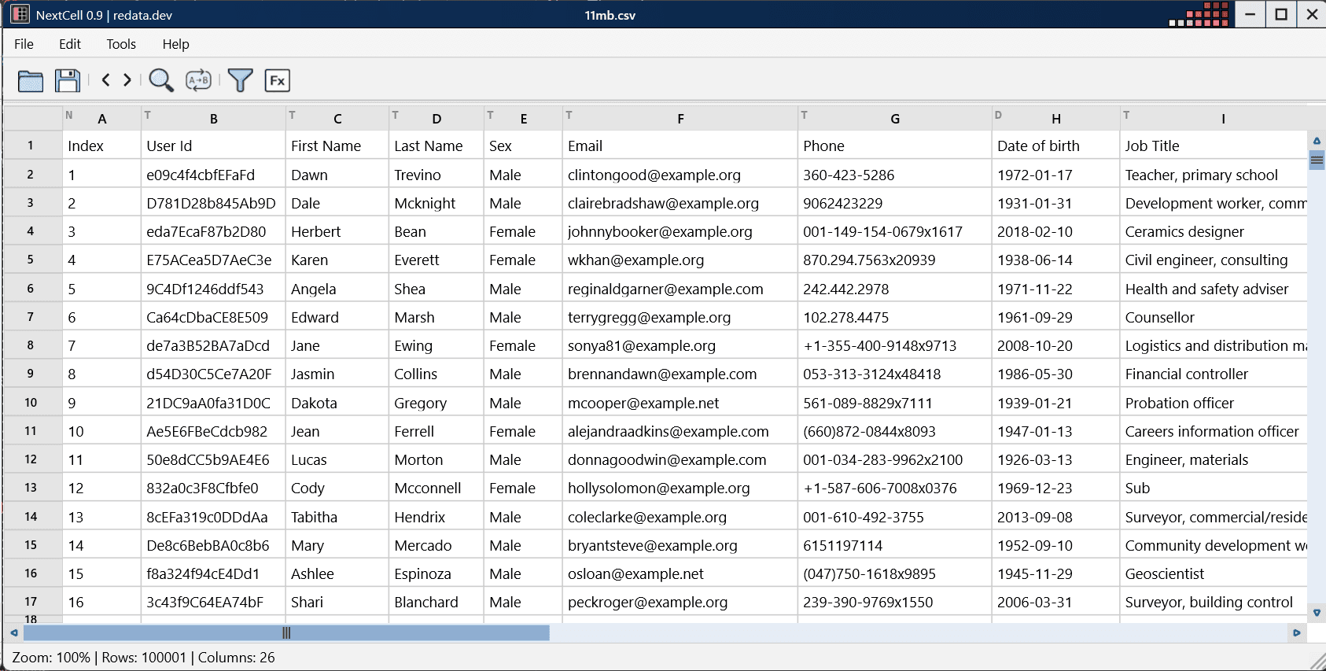
Task: Go back with the left chevron toolbar button
Action: pyautogui.click(x=105, y=80)
